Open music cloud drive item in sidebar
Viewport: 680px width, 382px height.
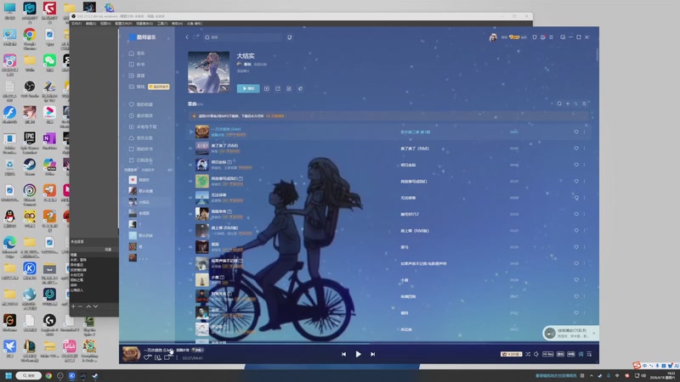pos(140,138)
